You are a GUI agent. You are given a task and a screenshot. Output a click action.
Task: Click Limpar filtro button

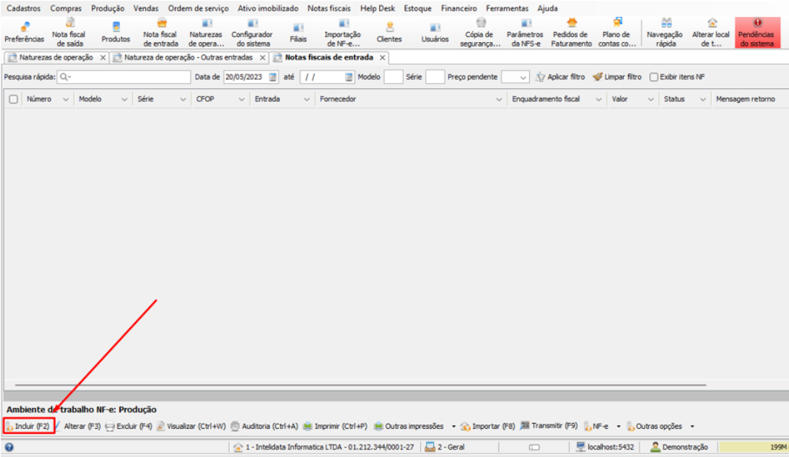pyautogui.click(x=617, y=77)
